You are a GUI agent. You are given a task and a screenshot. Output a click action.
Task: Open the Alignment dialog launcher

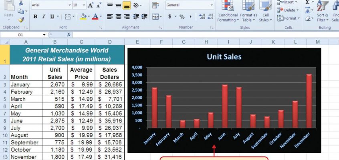click(x=160, y=28)
